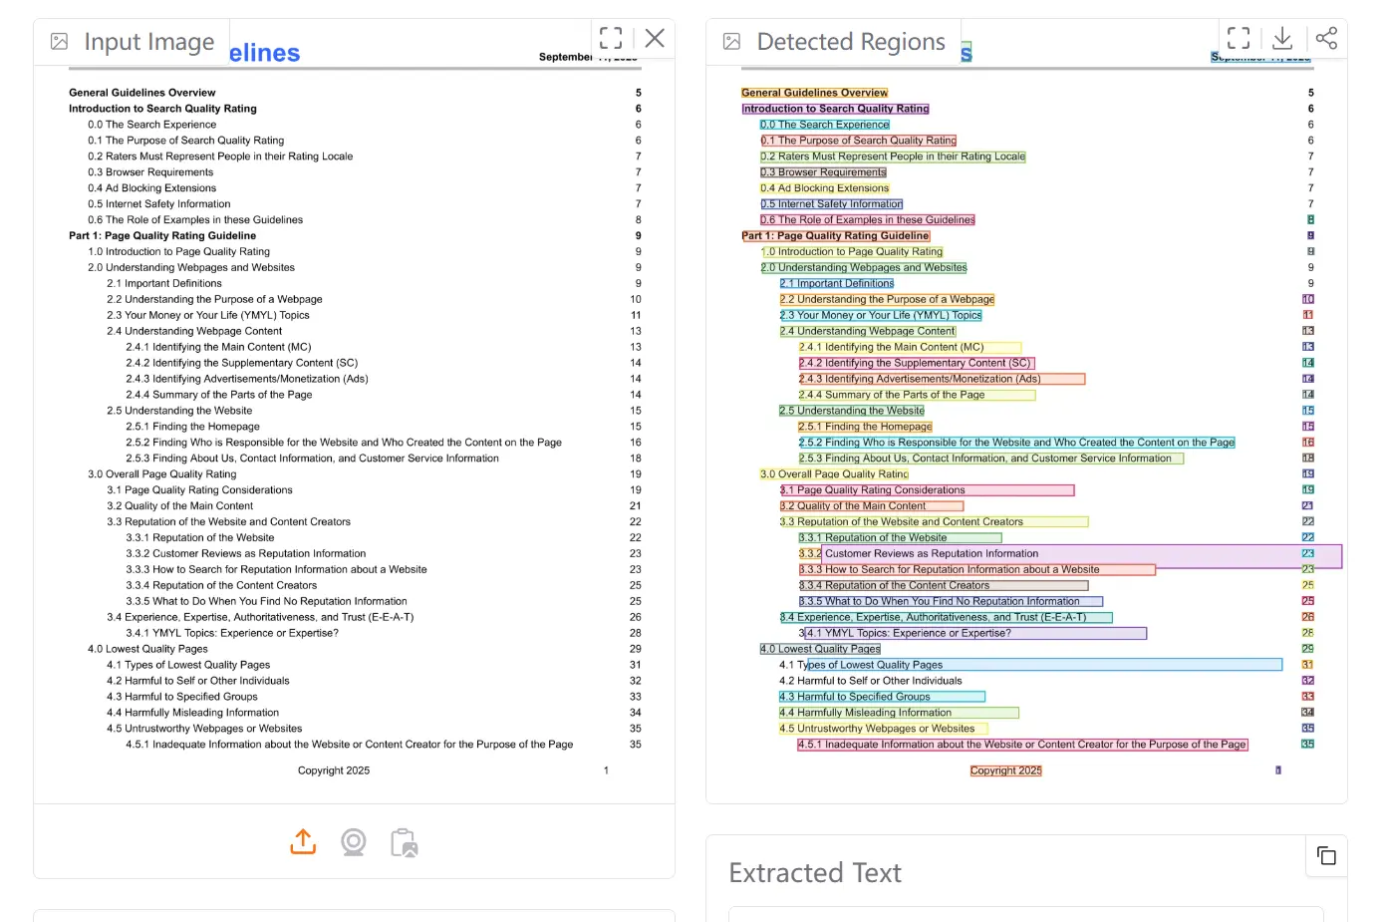The height and width of the screenshot is (922, 1383).
Task: Click highlighted 'General Guidelines Overview' detected region
Action: 814,93
